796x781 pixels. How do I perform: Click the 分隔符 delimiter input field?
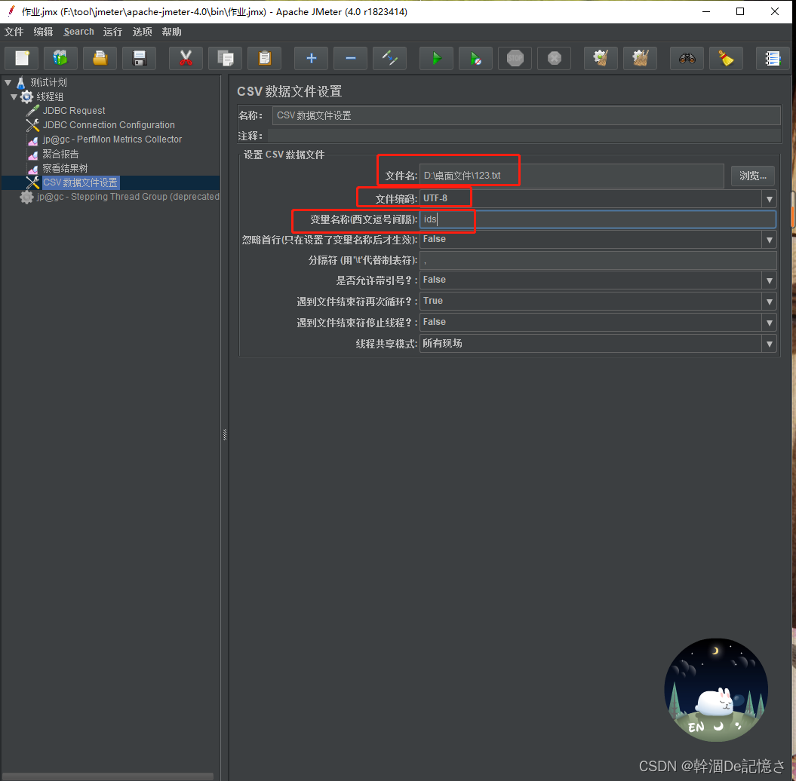598,260
